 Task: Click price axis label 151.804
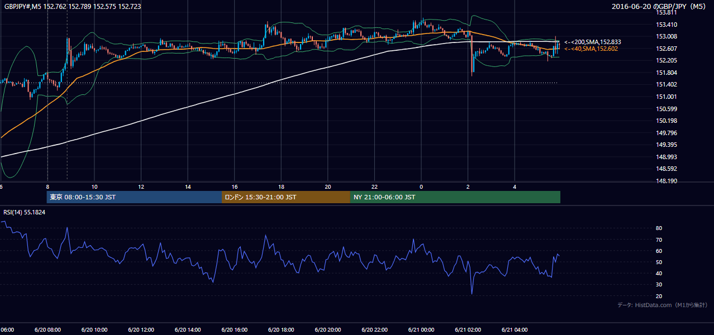coord(666,73)
